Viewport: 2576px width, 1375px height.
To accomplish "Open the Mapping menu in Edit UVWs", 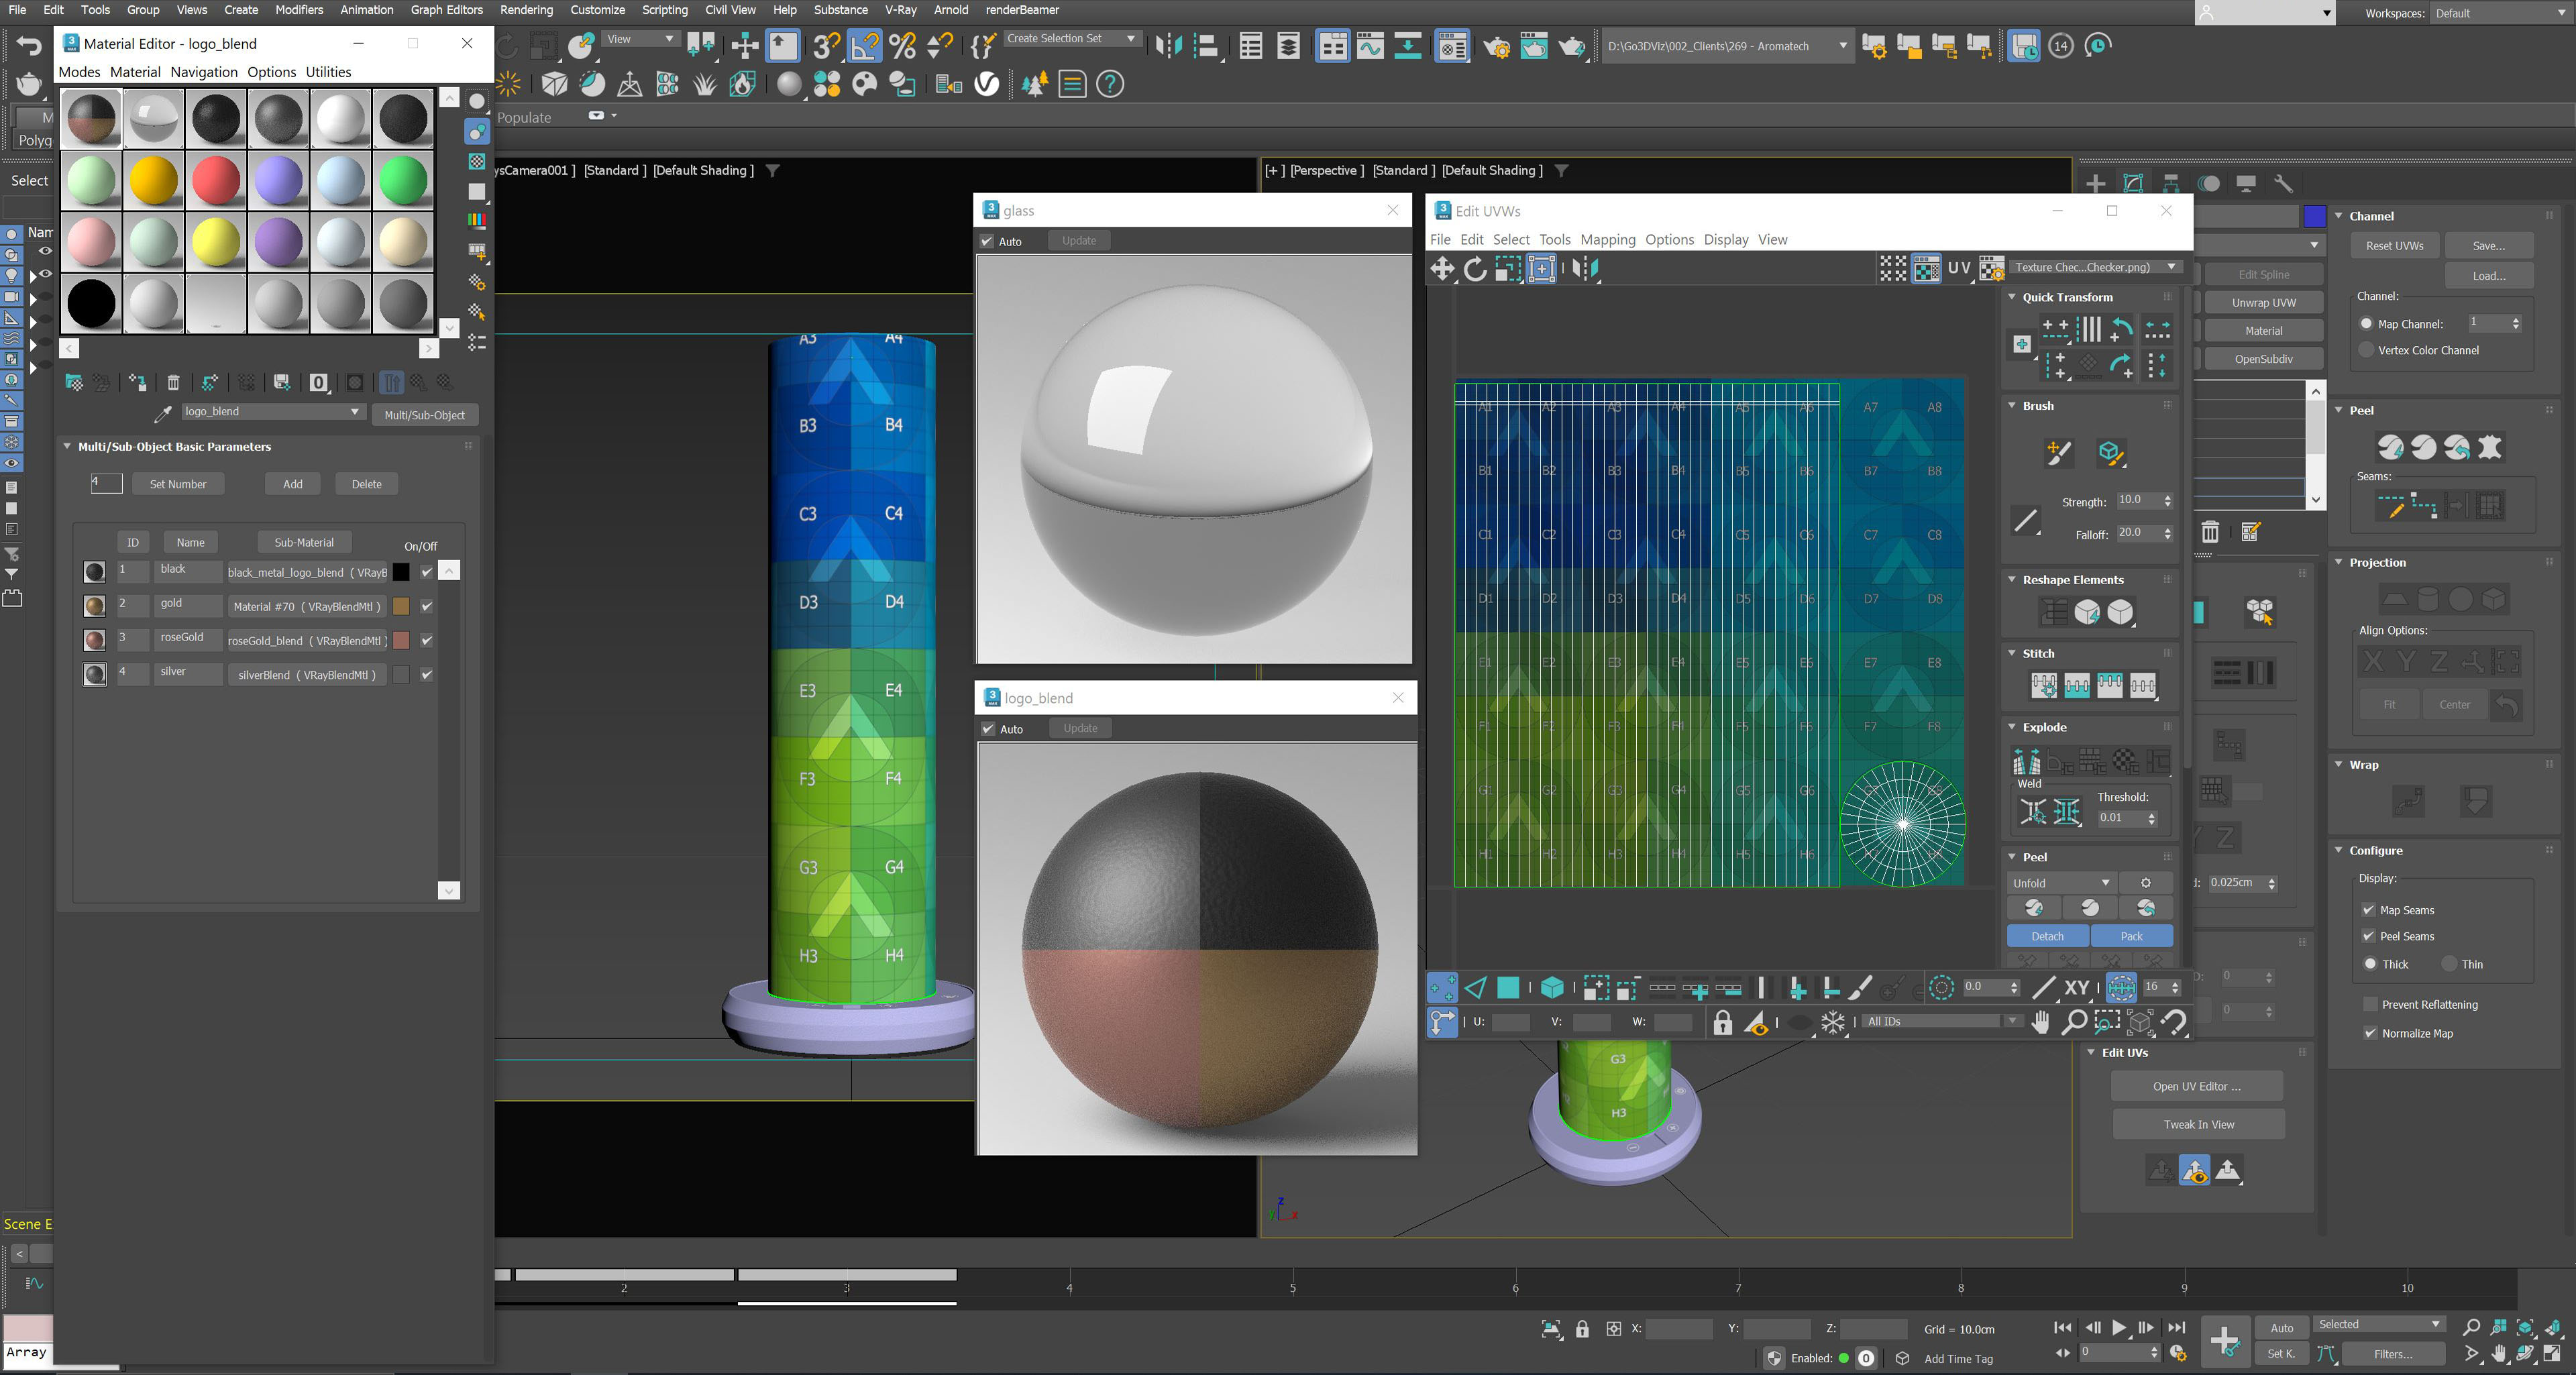I will tap(1609, 239).
